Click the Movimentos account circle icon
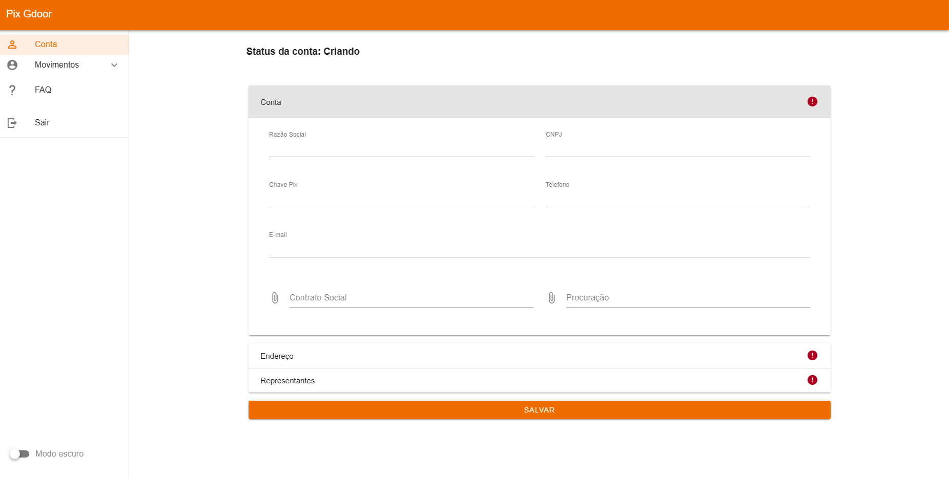 pos(12,65)
